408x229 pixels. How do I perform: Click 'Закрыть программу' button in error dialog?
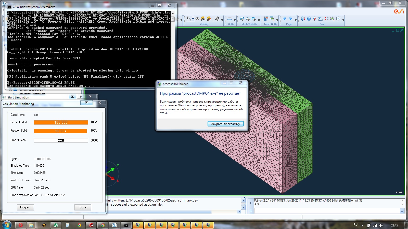tap(226, 124)
